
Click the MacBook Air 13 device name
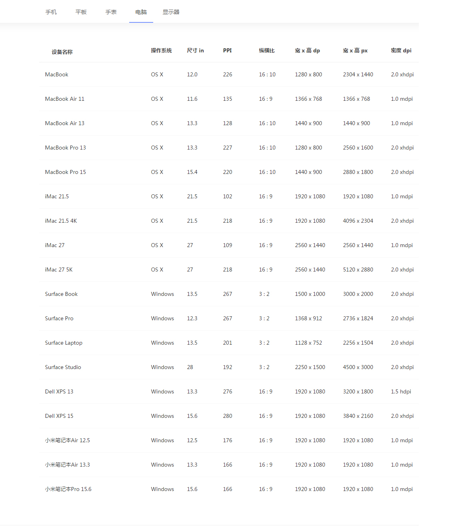65,123
